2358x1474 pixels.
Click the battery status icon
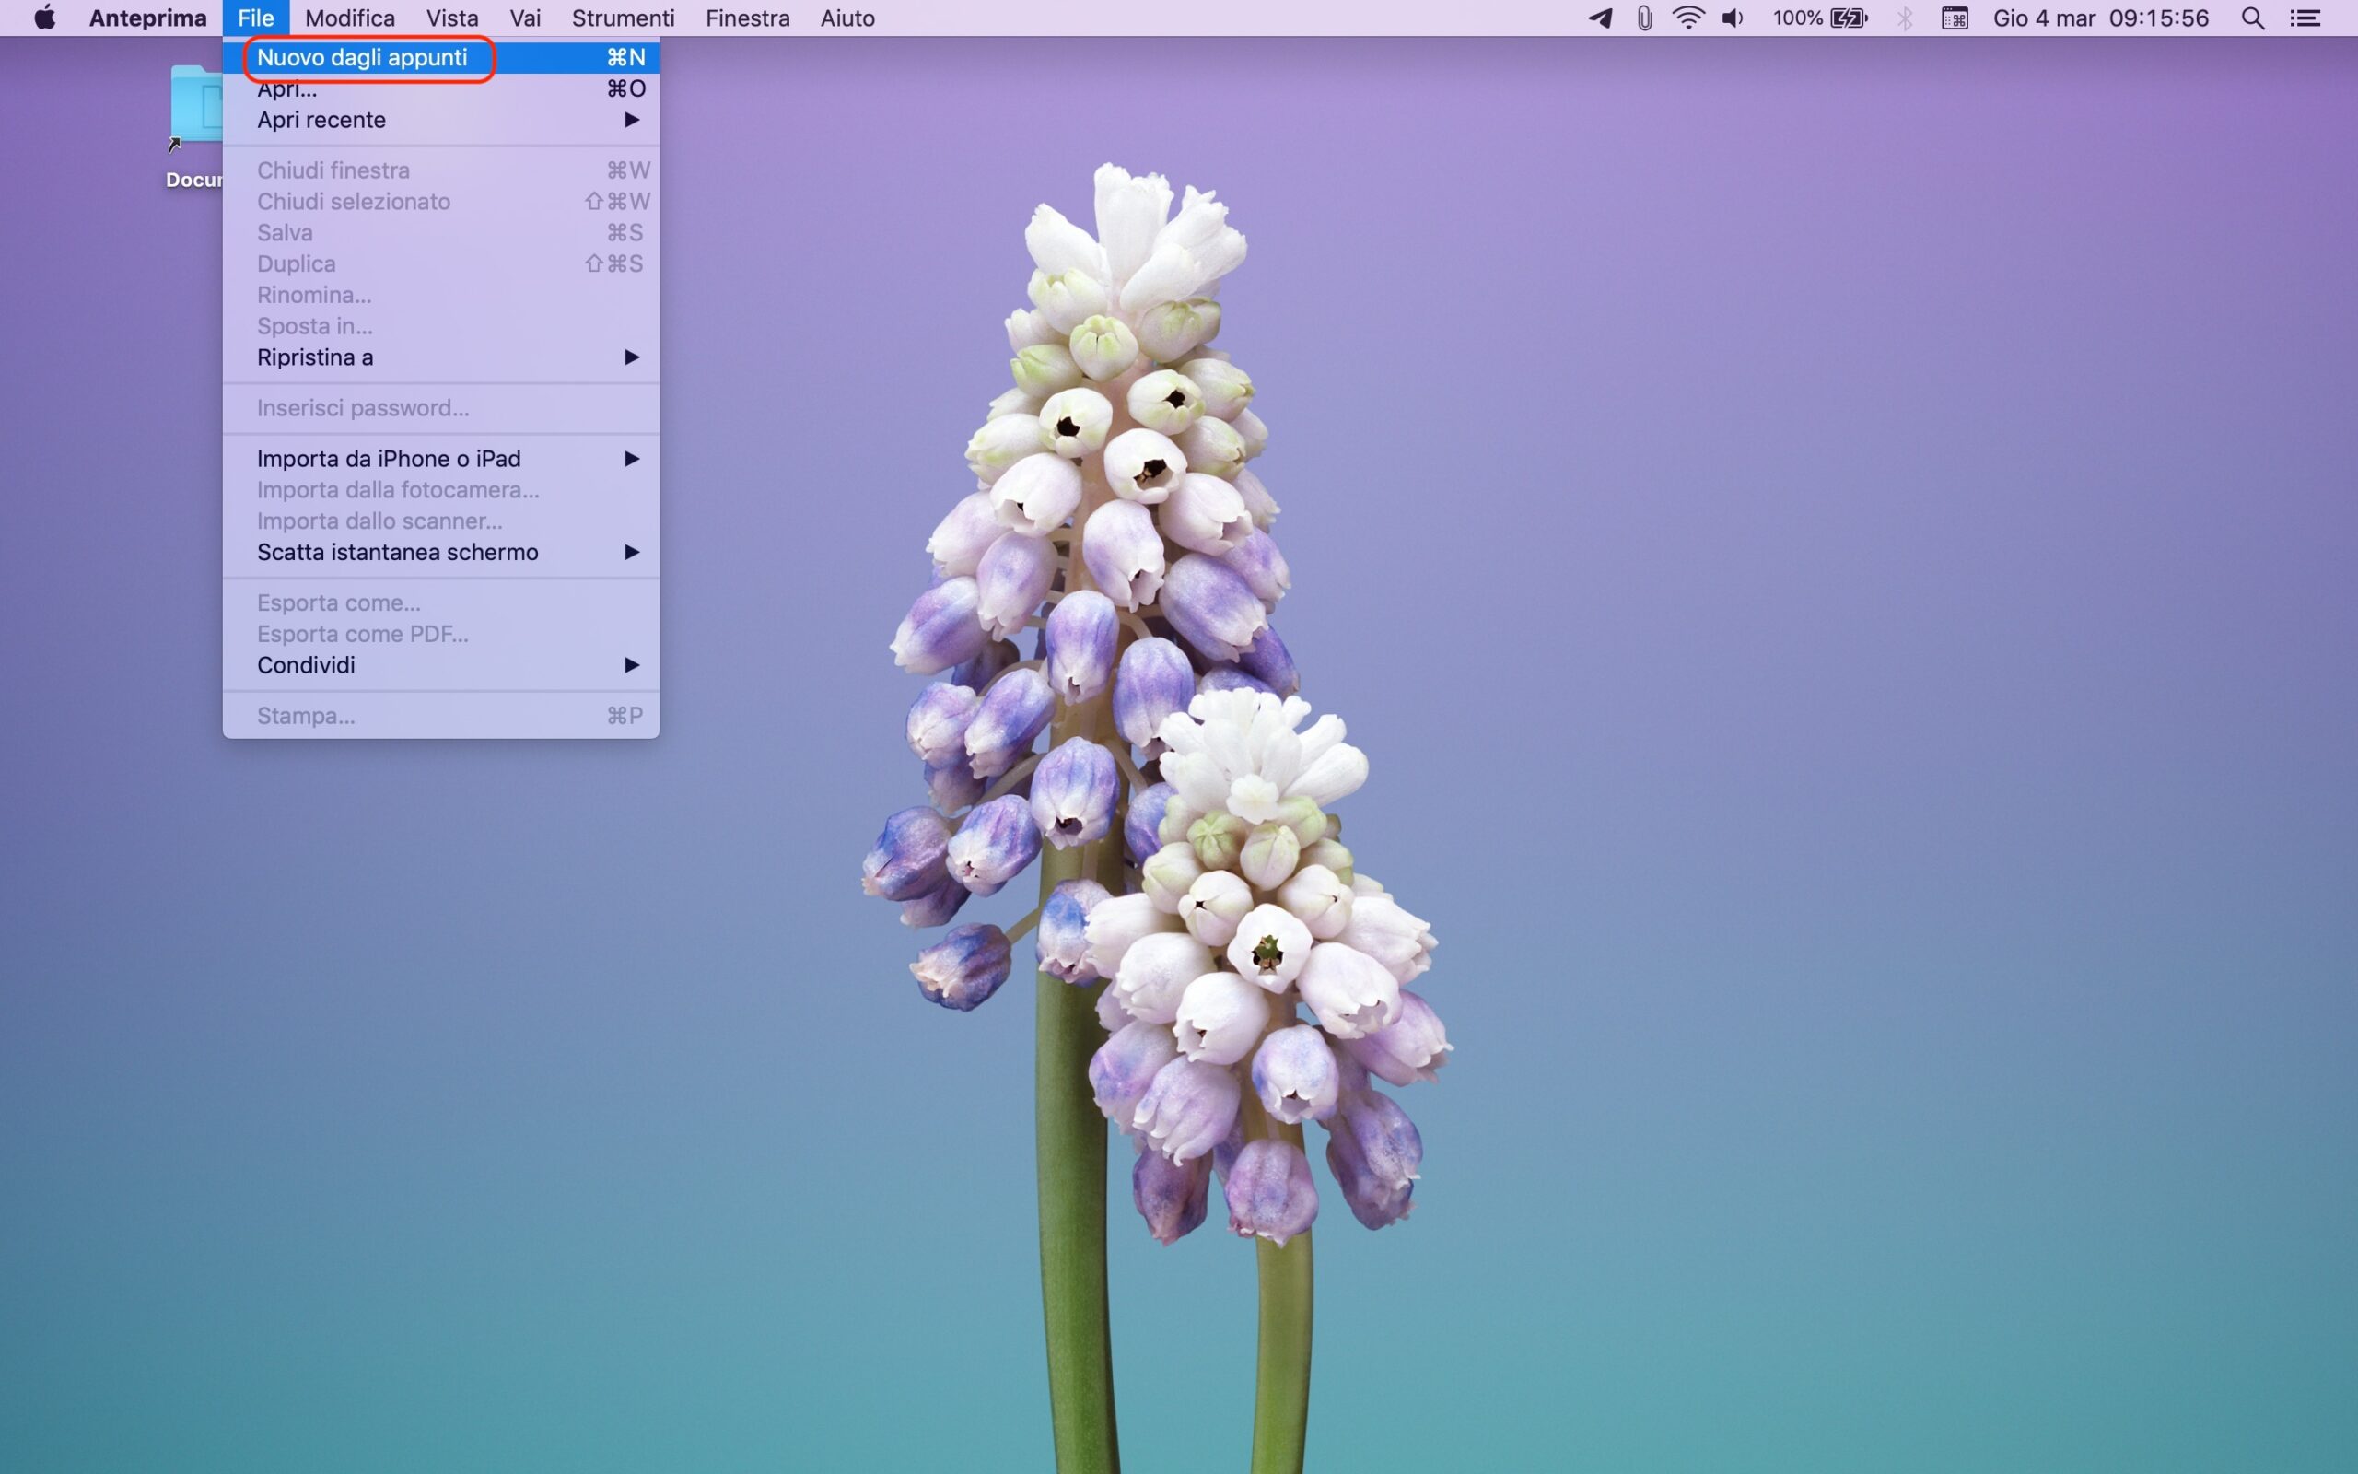[x=1848, y=18]
